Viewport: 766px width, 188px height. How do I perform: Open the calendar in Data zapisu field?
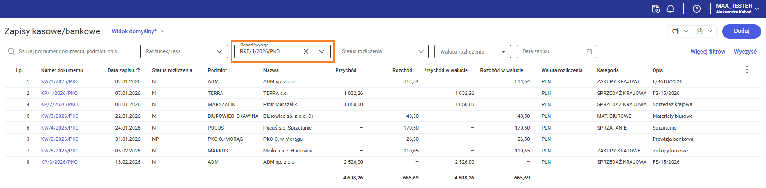click(589, 52)
